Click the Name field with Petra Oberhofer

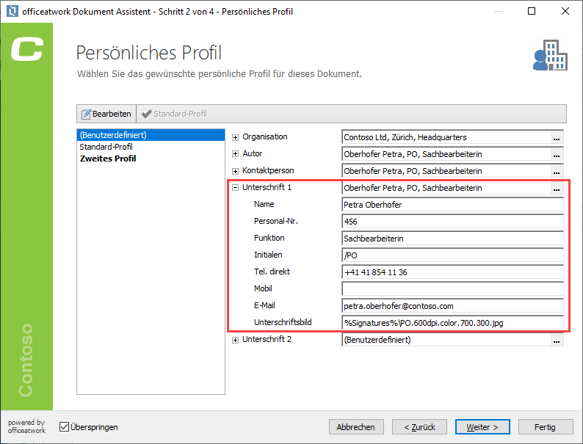pyautogui.click(x=452, y=205)
